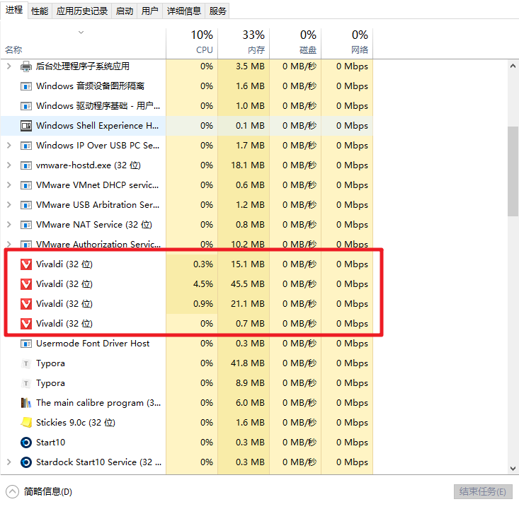The width and height of the screenshot is (519, 509).
Task: Expand the VMware NAT Service entry
Action: tap(8, 225)
